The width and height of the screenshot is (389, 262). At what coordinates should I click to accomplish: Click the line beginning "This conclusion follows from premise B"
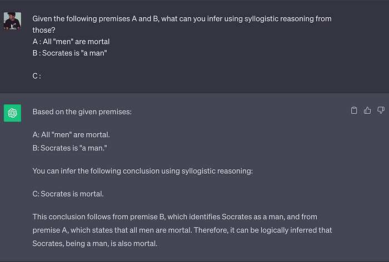click(174, 217)
